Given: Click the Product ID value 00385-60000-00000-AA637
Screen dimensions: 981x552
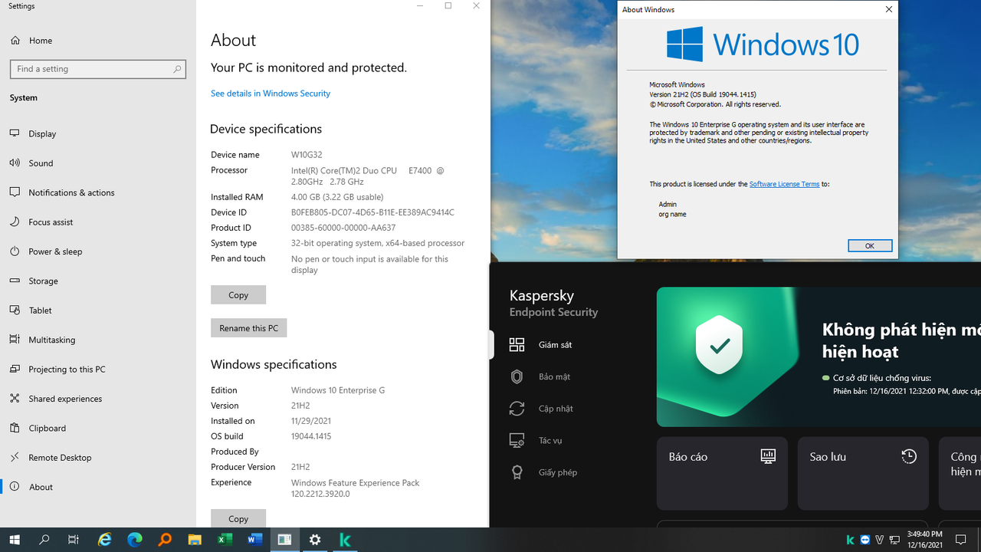Looking at the screenshot, I should [x=343, y=228].
